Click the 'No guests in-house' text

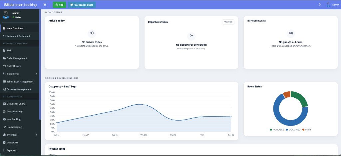pos(290,42)
